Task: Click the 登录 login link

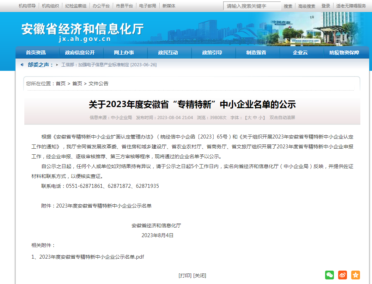Action: (x=326, y=6)
